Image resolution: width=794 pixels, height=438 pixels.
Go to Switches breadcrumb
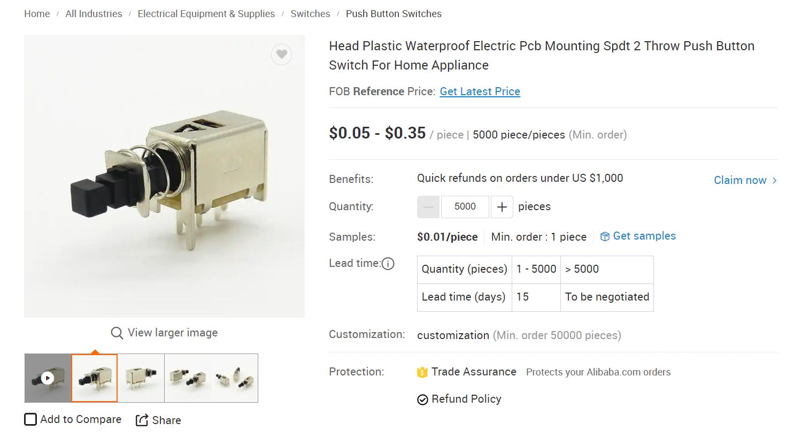click(x=310, y=14)
